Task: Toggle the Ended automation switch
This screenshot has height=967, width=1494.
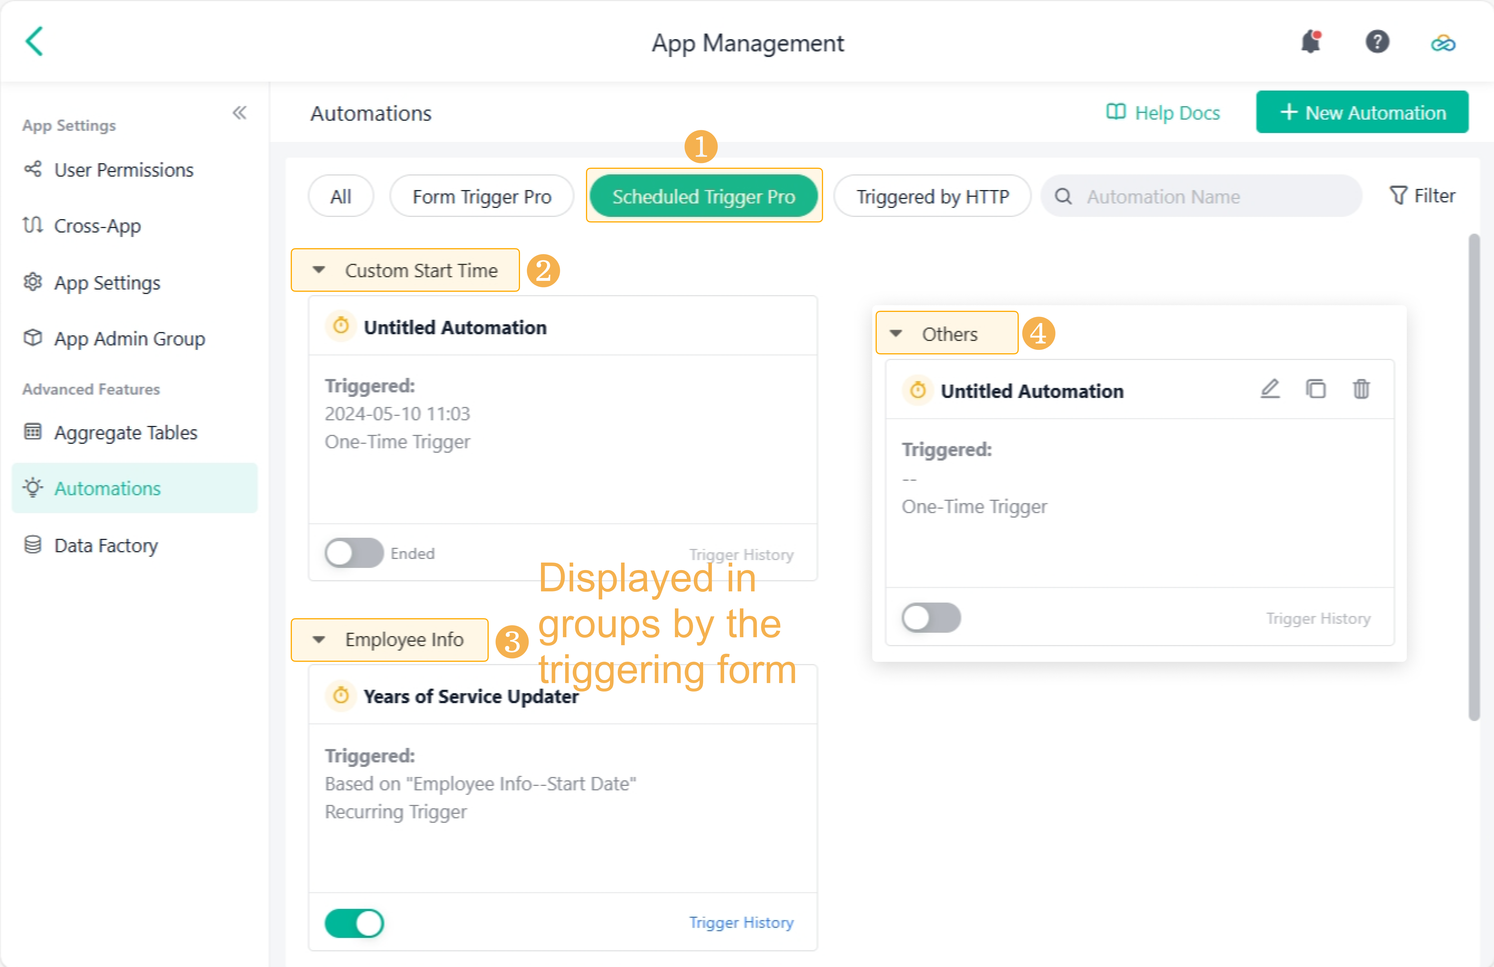Action: pyautogui.click(x=353, y=553)
